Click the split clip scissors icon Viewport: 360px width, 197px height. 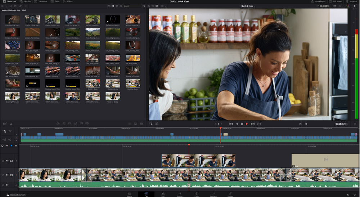point(11,124)
